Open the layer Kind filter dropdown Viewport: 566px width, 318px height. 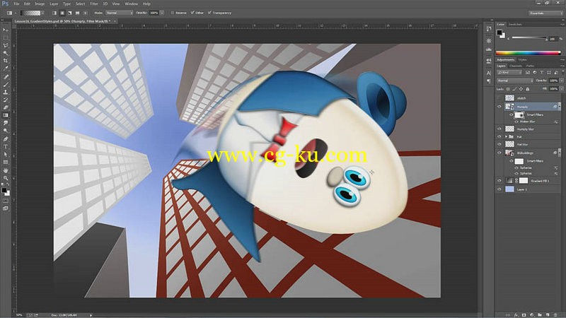[x=509, y=73]
